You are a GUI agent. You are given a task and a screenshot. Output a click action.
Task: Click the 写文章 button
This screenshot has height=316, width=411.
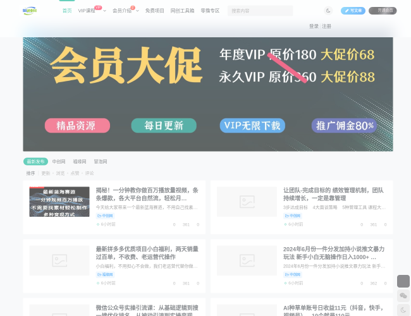[x=353, y=11]
